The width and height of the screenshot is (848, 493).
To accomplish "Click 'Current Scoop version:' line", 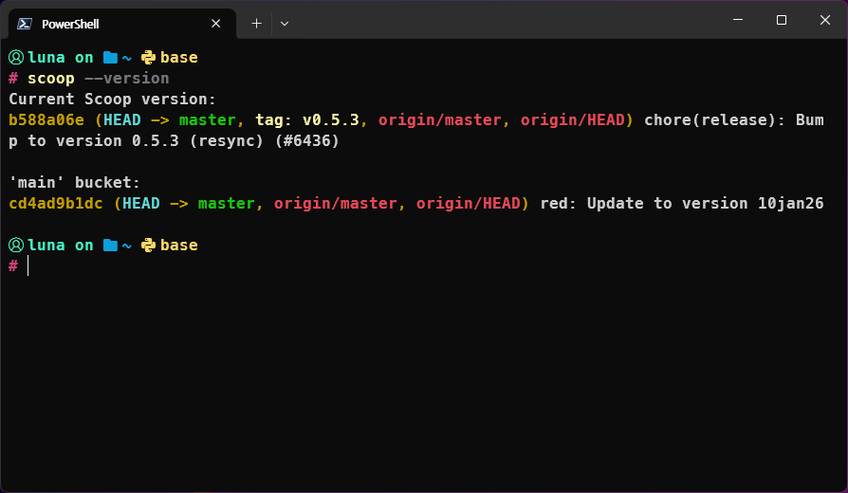I will coord(113,100).
